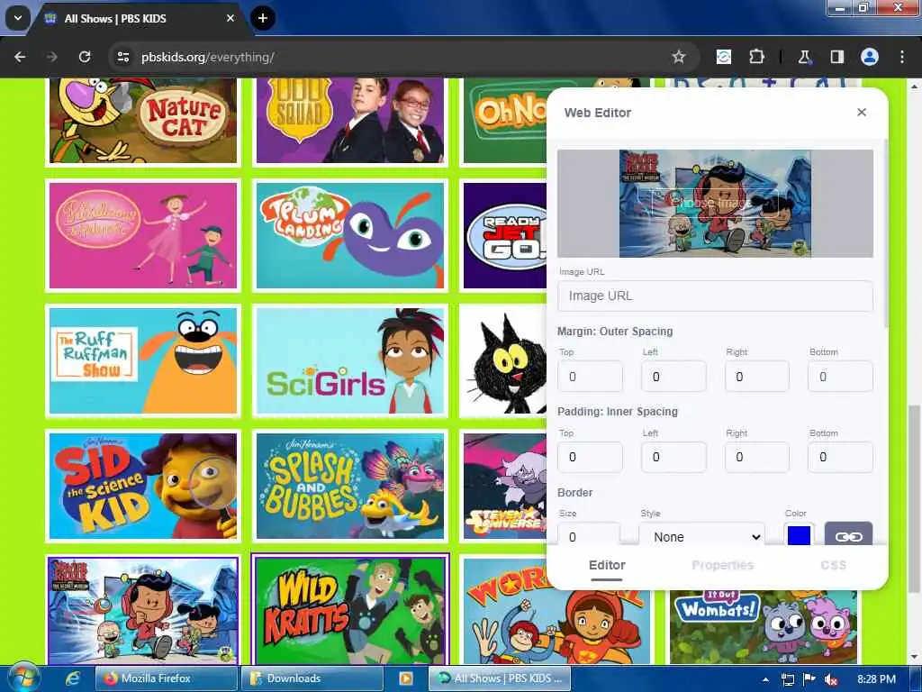Switch to the CSS tab
922x692 pixels.
[x=833, y=566]
